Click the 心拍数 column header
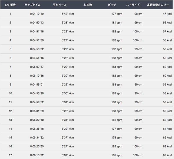Screen dimensions: 174x159 coord(88,5)
